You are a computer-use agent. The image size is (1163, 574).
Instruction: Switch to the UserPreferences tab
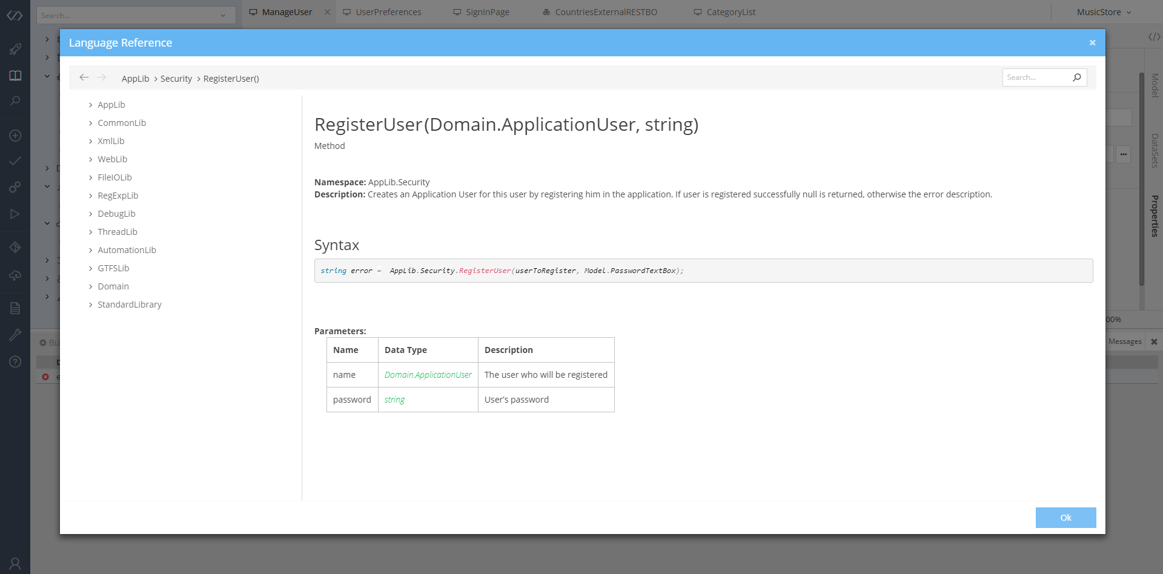coord(388,12)
